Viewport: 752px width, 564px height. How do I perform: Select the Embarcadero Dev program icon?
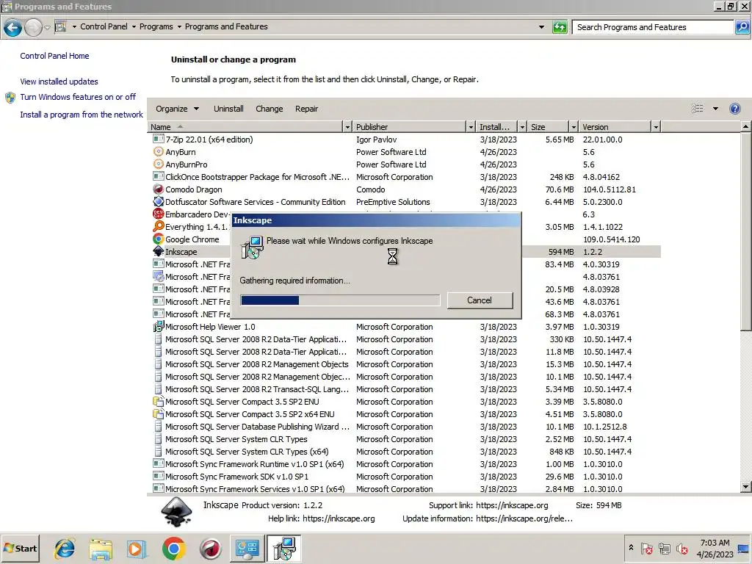click(159, 214)
